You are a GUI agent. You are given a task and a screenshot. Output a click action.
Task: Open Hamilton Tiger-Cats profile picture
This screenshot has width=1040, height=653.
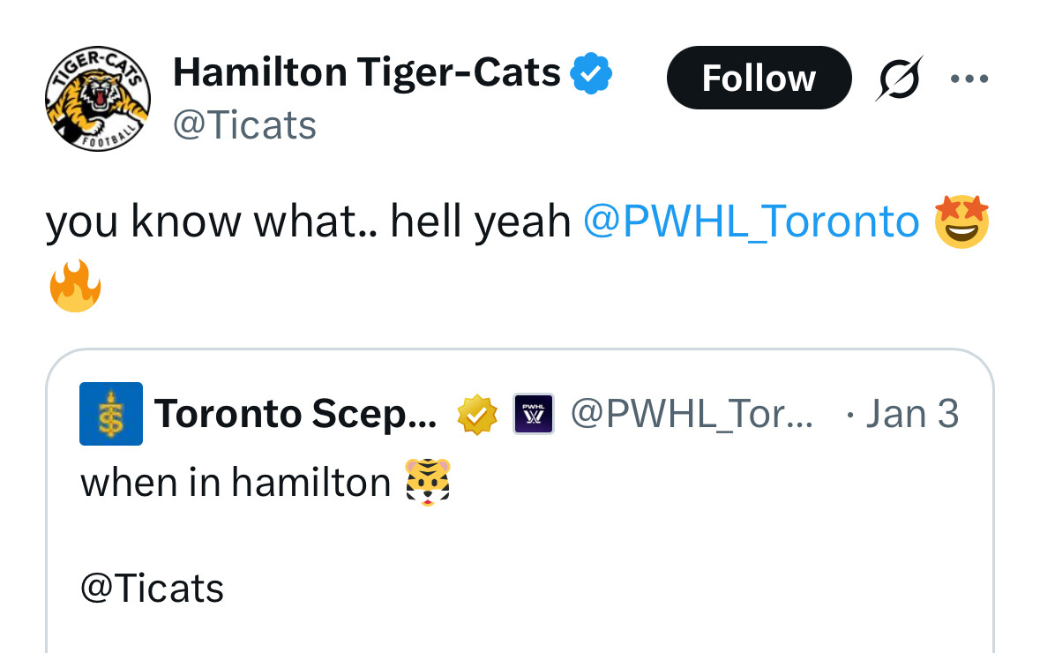[98, 99]
